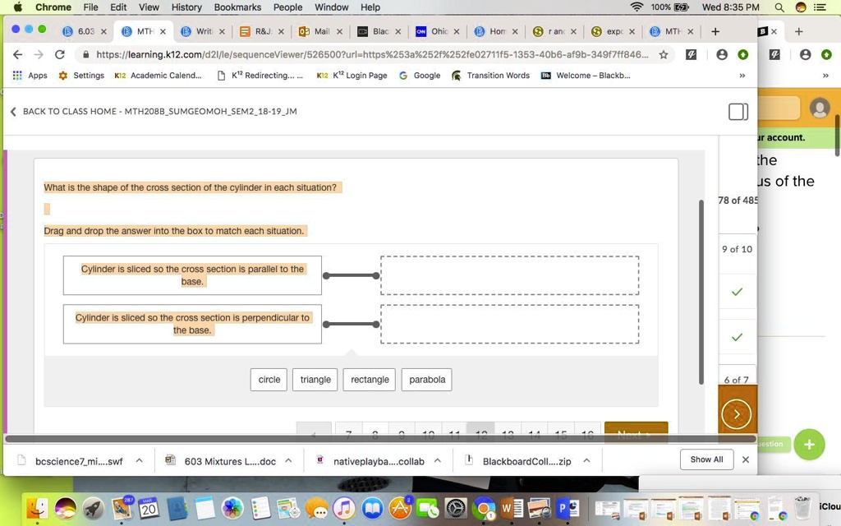Click drop box for perpendicular to base
Viewport: 841px width, 526px height.
tap(509, 324)
